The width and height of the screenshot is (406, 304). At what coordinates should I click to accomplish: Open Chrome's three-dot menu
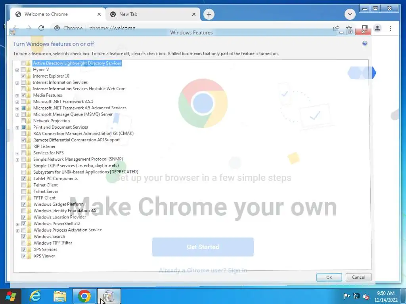coord(390,28)
